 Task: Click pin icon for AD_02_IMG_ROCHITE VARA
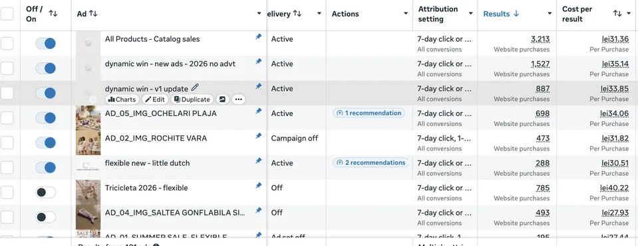[x=258, y=136]
